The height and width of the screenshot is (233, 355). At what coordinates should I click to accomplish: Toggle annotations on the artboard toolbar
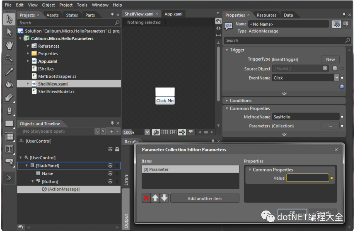click(x=191, y=132)
